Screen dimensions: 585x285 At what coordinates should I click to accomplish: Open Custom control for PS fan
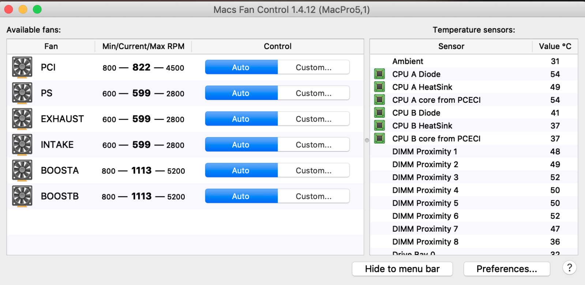pos(314,93)
